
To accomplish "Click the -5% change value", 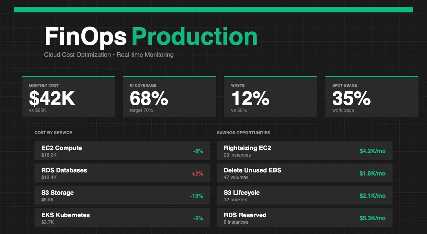I will pos(198,218).
